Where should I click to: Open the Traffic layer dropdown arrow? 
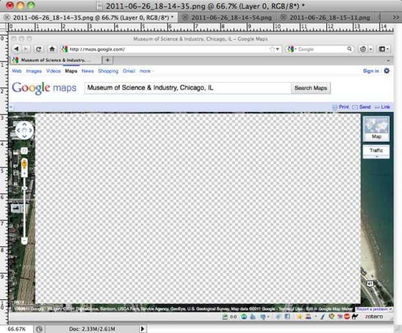376,157
